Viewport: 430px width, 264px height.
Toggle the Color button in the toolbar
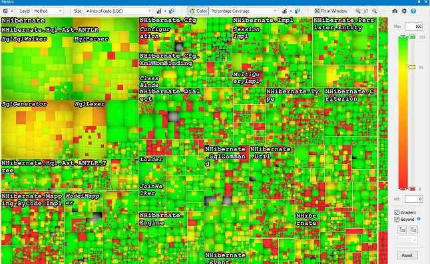tap(198, 11)
